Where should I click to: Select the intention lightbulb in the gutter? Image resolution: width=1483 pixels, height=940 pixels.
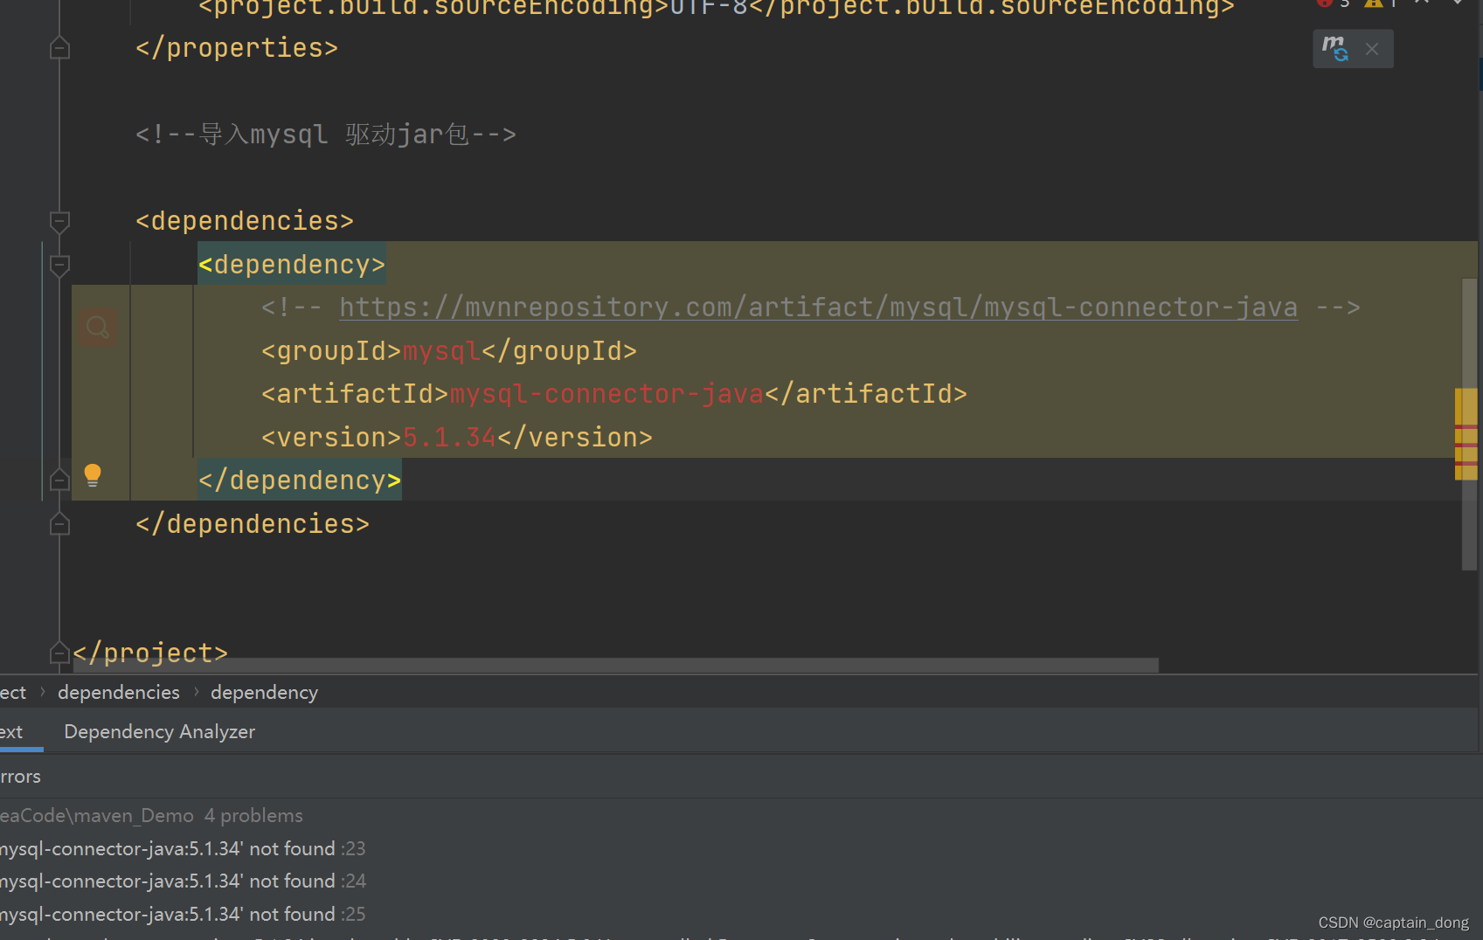[x=93, y=475]
